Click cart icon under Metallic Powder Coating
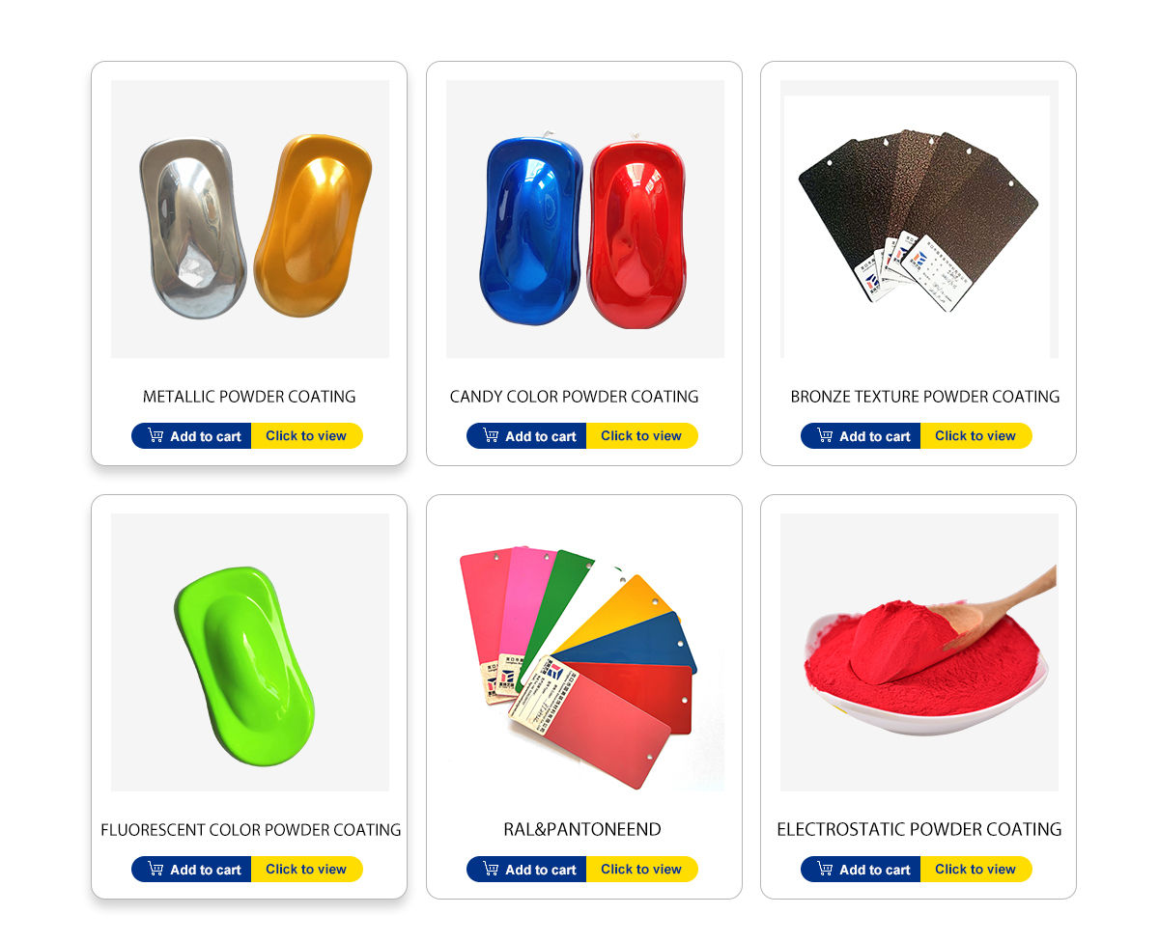This screenshot has height=942, width=1159. click(x=155, y=435)
